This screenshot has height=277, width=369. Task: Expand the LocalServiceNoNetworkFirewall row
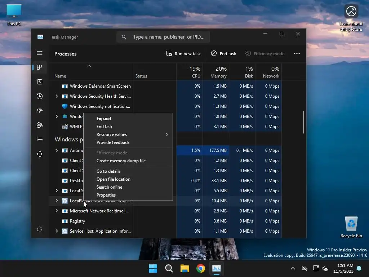point(57,201)
